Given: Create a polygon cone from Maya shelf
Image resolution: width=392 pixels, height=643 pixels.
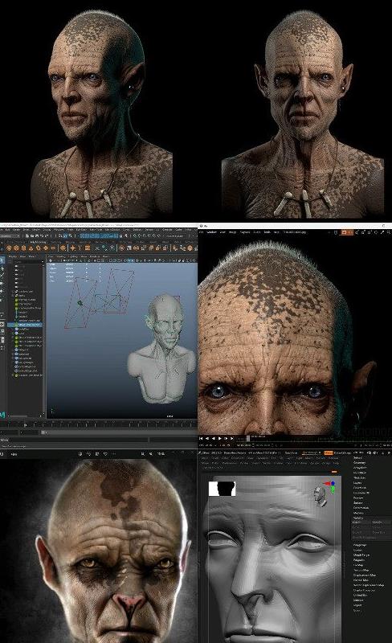Looking at the screenshot, I should 31,248.
